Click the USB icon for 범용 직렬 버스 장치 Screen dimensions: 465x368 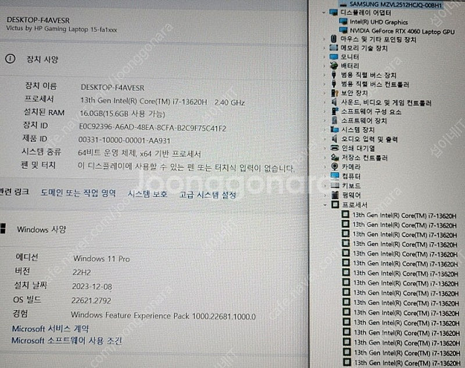point(334,75)
